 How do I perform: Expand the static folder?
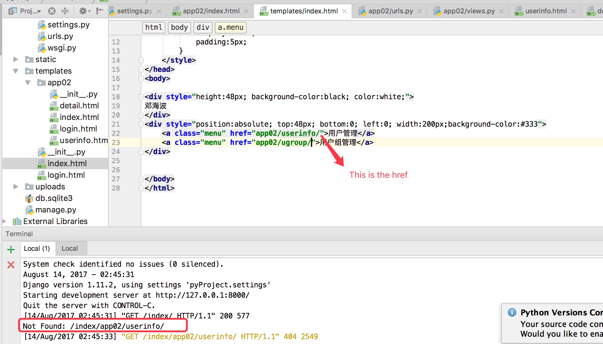(16, 59)
